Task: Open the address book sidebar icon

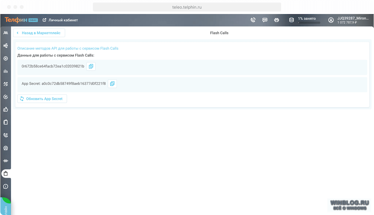Action: click(x=5, y=122)
